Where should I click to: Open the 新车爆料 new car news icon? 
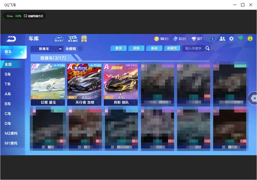[73, 38]
